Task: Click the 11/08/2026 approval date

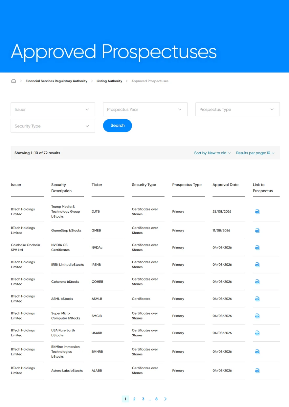Action: click(221, 230)
